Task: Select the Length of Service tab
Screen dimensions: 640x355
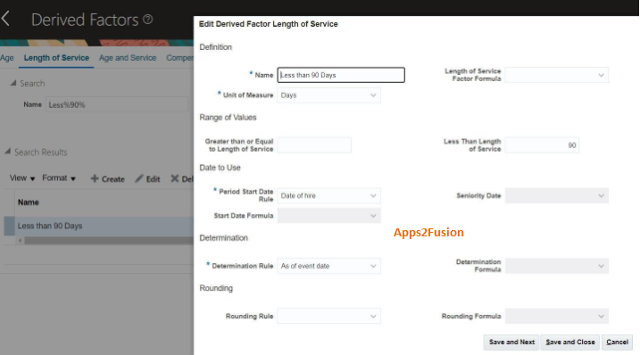Action: point(56,58)
